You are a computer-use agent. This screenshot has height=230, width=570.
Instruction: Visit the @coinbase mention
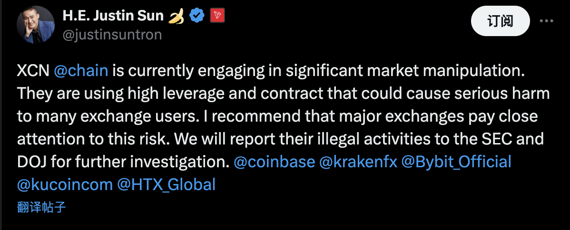[275, 162]
